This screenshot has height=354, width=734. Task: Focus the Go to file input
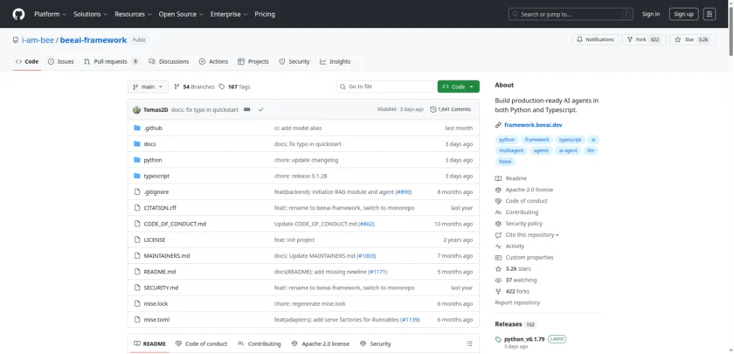click(385, 87)
